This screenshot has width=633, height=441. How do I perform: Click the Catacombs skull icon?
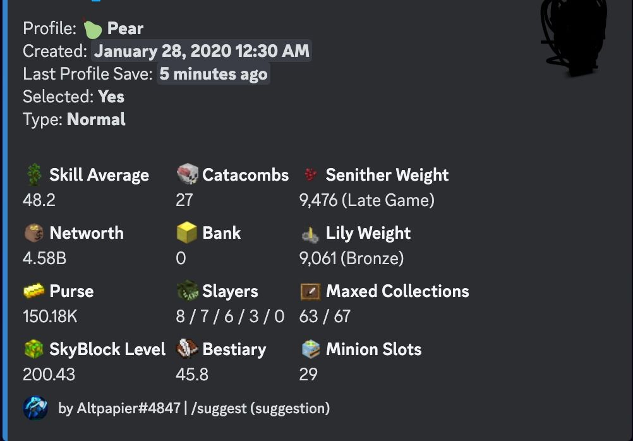pyautogui.click(x=187, y=175)
